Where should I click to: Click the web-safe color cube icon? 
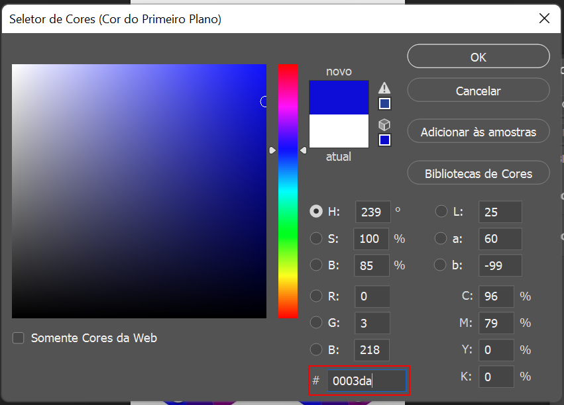click(384, 124)
